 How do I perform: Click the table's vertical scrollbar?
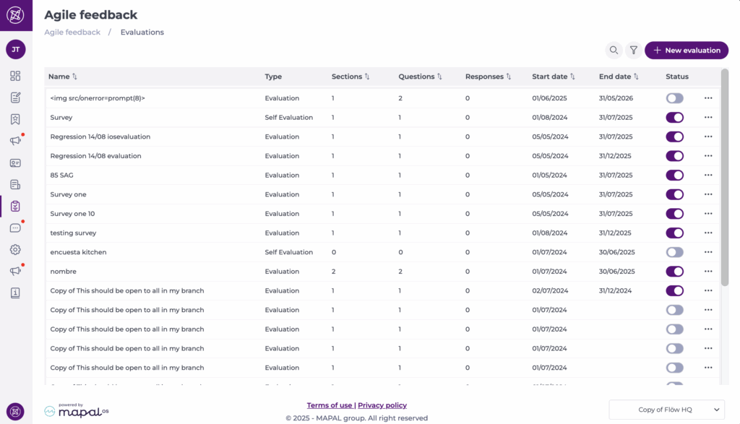pyautogui.click(x=725, y=181)
